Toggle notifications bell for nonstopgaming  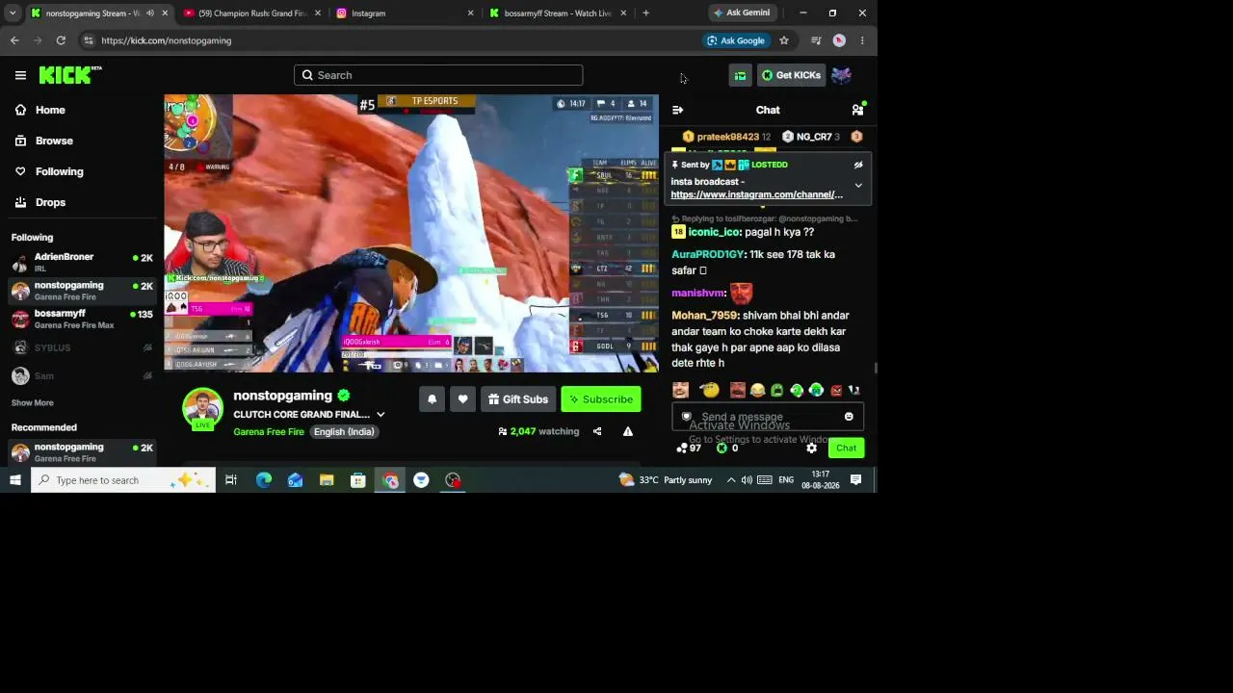tap(432, 399)
